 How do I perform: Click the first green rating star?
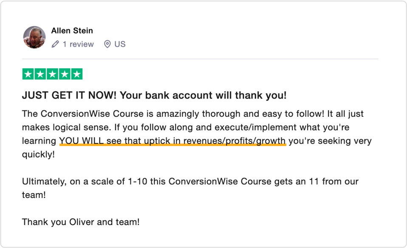(x=28, y=74)
